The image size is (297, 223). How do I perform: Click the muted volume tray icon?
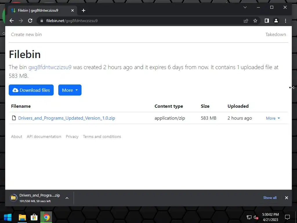(256, 217)
